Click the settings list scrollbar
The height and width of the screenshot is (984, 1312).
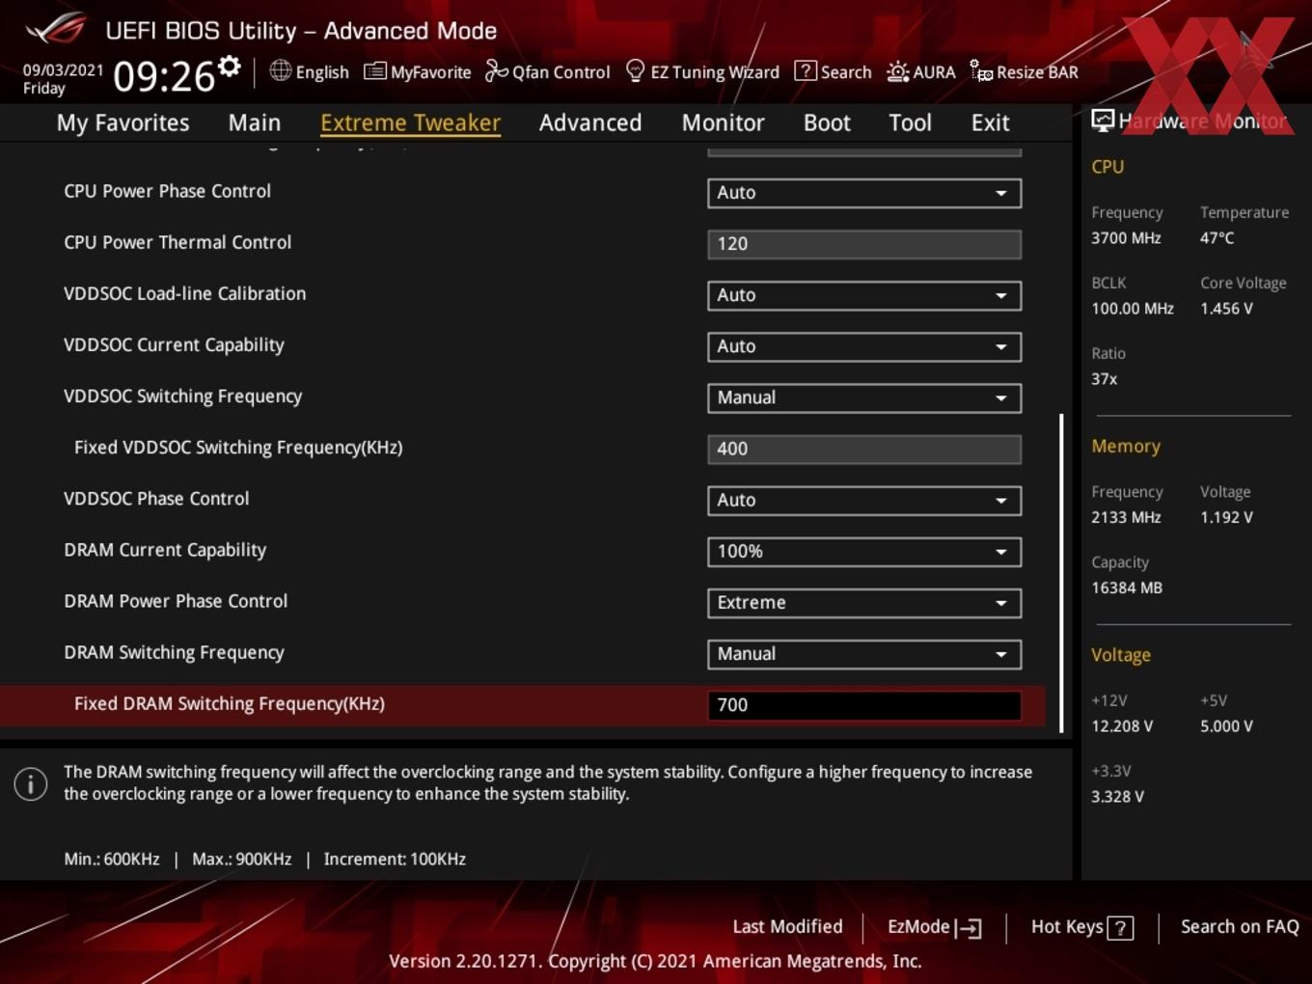click(x=1061, y=573)
